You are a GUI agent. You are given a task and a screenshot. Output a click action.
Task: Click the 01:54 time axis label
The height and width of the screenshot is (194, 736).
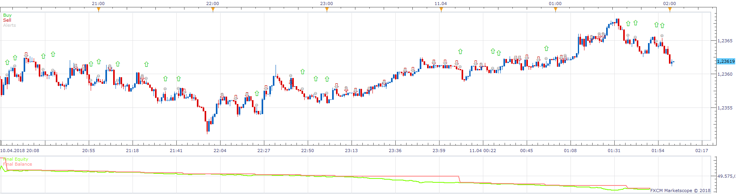658,151
